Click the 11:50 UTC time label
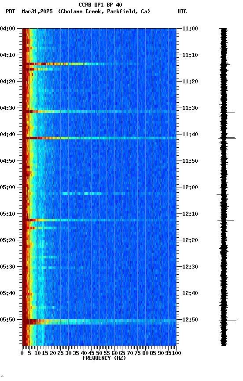Image resolution: width=243 pixels, height=381 pixels. [x=190, y=161]
